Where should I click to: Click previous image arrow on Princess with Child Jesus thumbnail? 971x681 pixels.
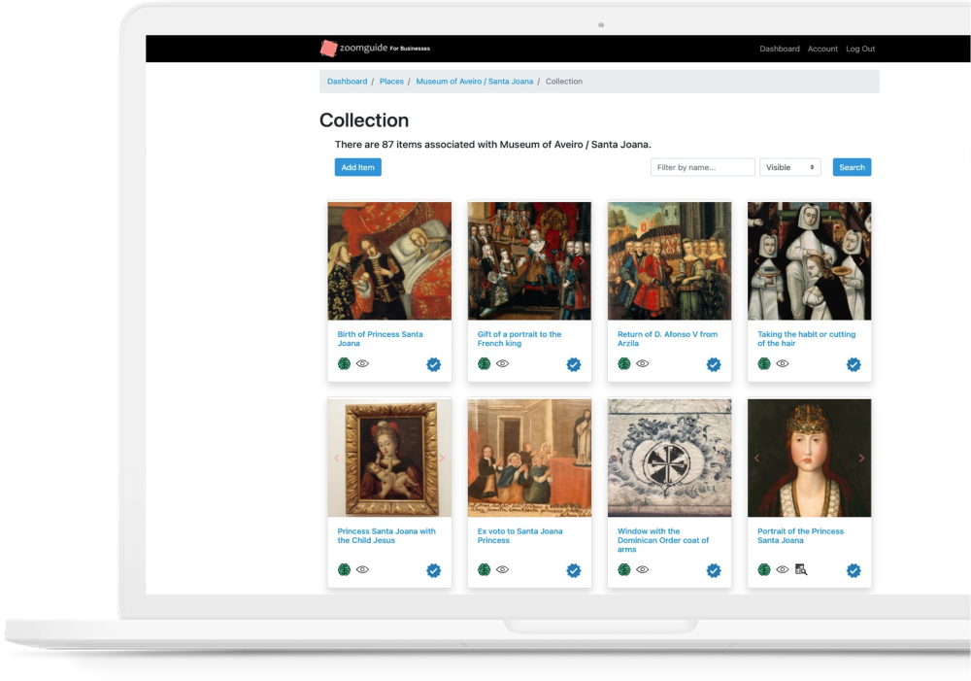pos(337,458)
